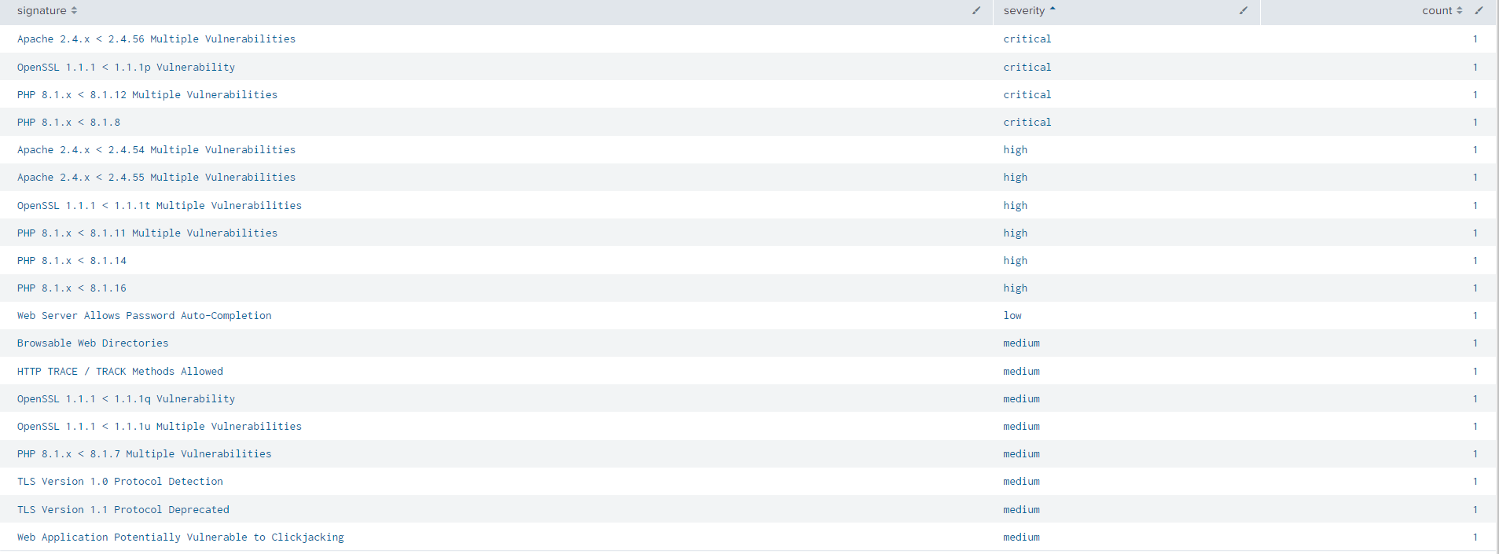Click count value for Clickjacking row
Viewport: 1499px width, 554px height.
coord(1475,537)
